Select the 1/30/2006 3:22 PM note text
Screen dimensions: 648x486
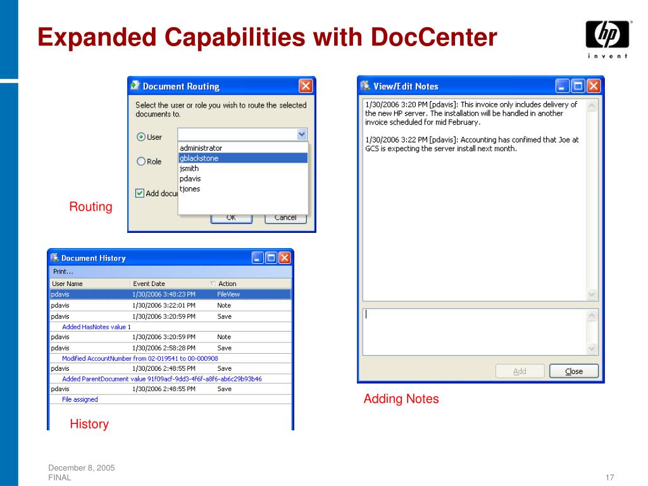(472, 144)
